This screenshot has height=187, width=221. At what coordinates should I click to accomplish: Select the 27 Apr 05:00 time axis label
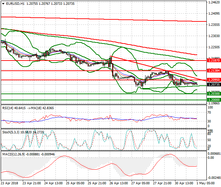[x=140, y=183]
